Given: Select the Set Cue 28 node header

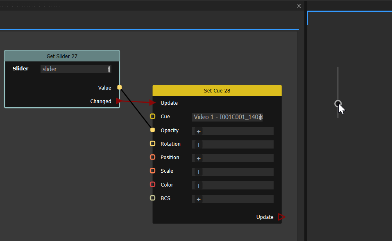Looking at the screenshot, I should pos(217,90).
